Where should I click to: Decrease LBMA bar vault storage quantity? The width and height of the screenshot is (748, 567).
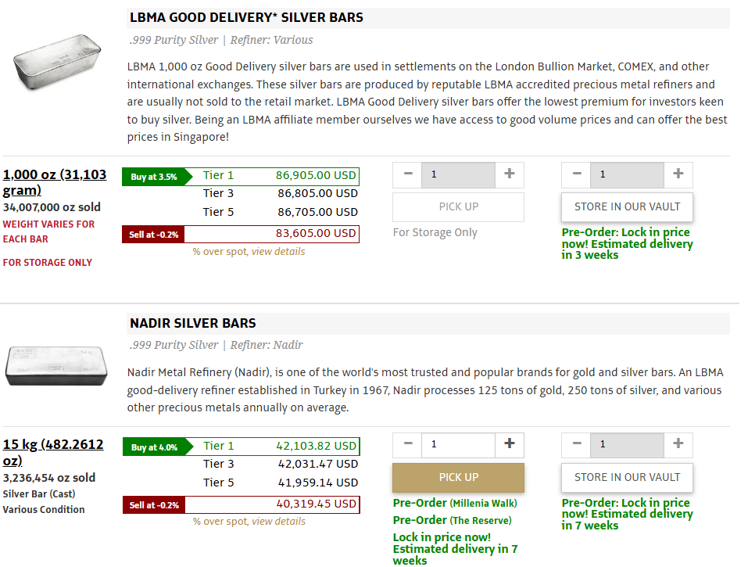577,174
